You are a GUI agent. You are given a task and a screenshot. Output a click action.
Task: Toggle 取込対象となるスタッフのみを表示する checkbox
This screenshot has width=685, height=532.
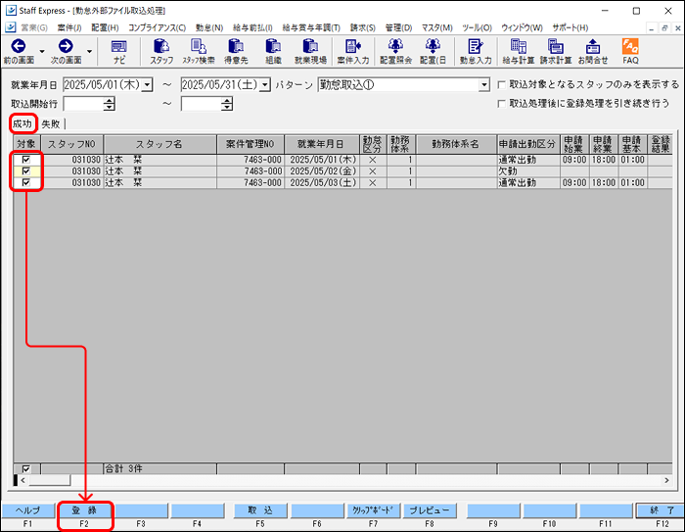pos(501,84)
